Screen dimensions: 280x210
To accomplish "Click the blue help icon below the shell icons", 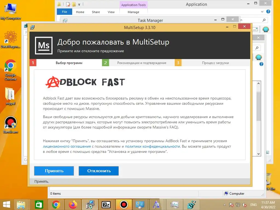I will click(261, 64).
